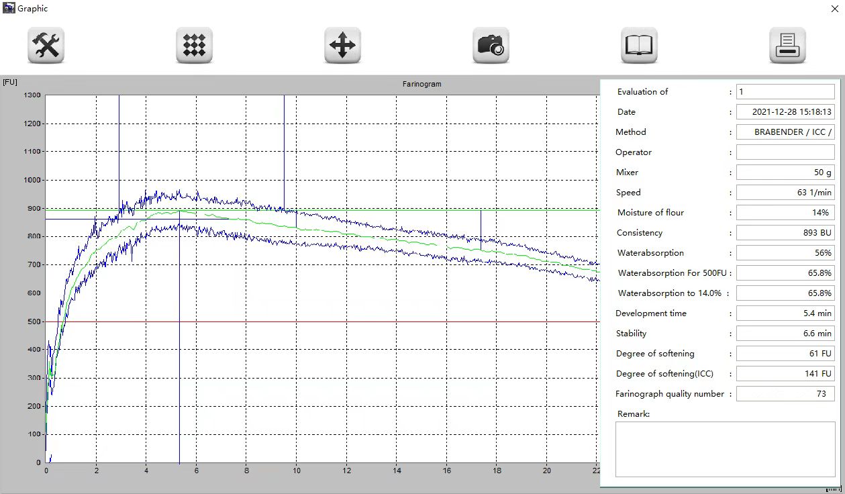Click the Mixer field showing 50 g
This screenshot has height=494, width=845.
(x=785, y=172)
